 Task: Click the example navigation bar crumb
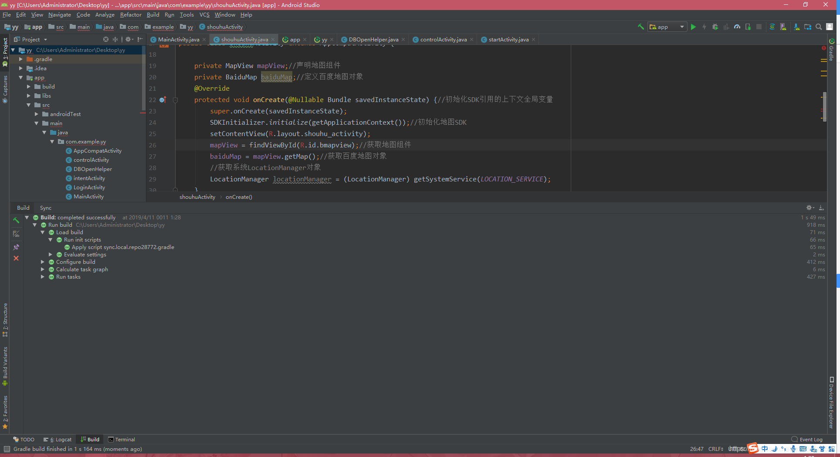coord(159,27)
